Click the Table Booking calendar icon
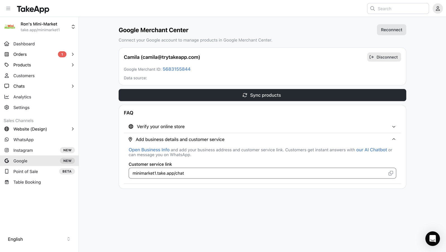Image resolution: width=446 pixels, height=252 pixels. coord(7,182)
